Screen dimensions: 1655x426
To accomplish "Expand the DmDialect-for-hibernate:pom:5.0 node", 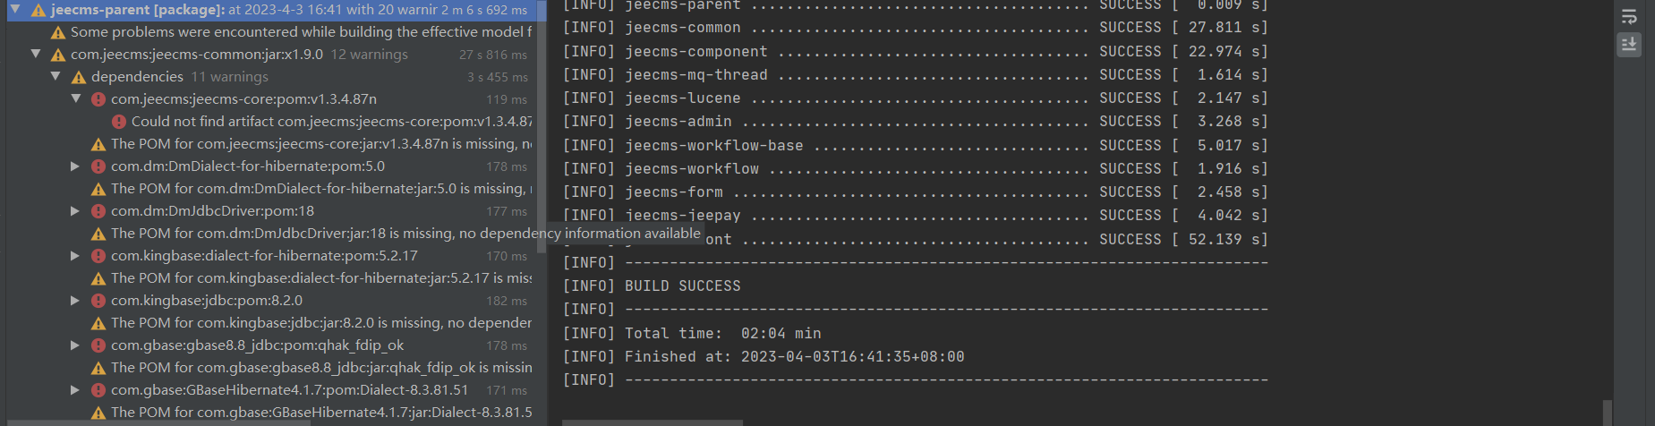I will 75,166.
